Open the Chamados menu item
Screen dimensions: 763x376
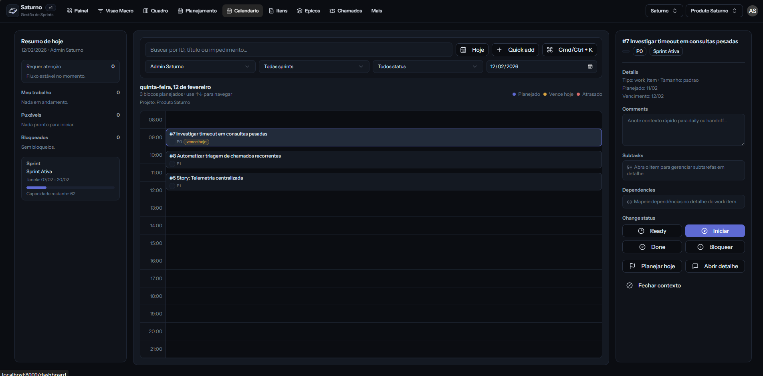tap(345, 11)
